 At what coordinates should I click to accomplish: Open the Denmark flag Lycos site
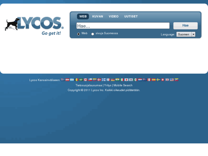pos(99,80)
